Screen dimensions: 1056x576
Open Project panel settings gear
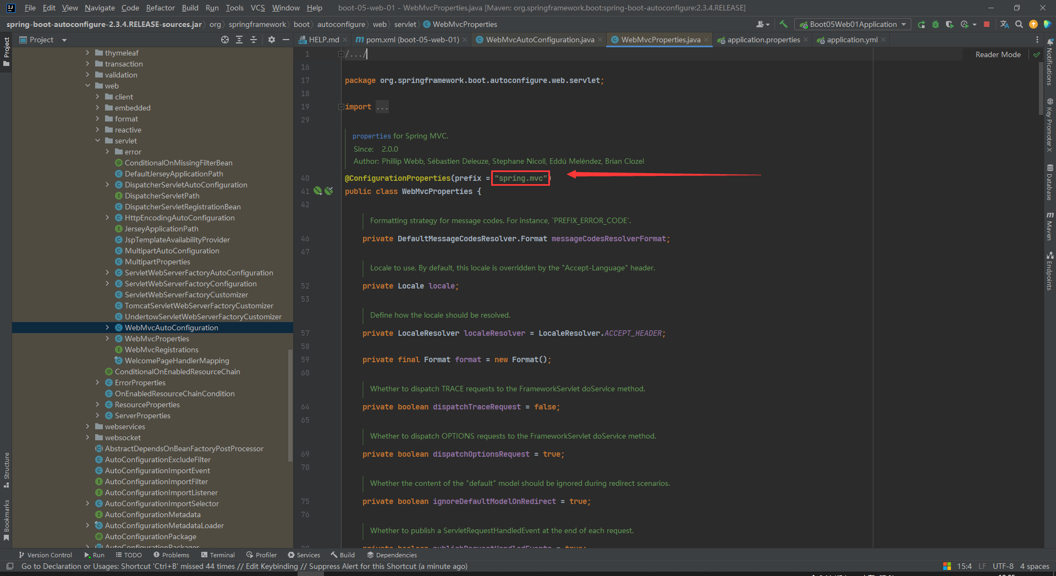[x=271, y=40]
